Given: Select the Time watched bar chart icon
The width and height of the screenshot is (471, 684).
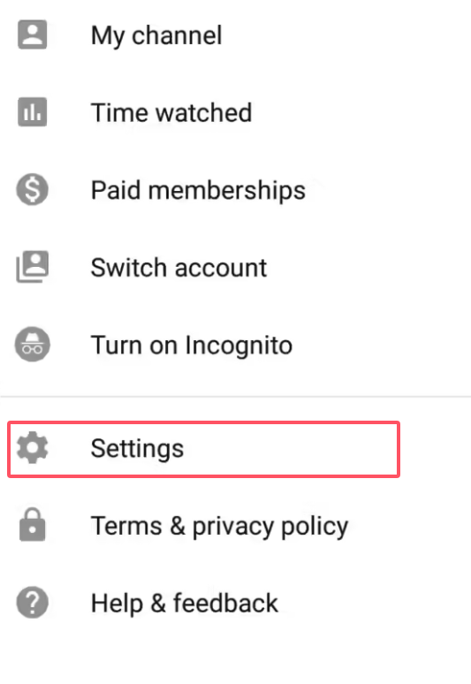Looking at the screenshot, I should 33,112.
